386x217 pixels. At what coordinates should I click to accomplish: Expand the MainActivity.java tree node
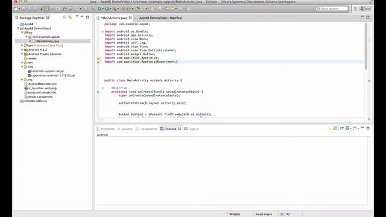coord(30,42)
